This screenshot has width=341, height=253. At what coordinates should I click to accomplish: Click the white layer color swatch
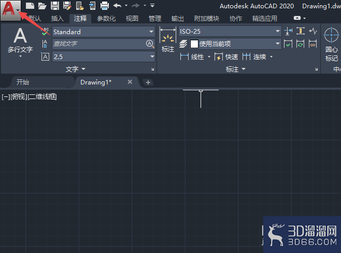194,44
